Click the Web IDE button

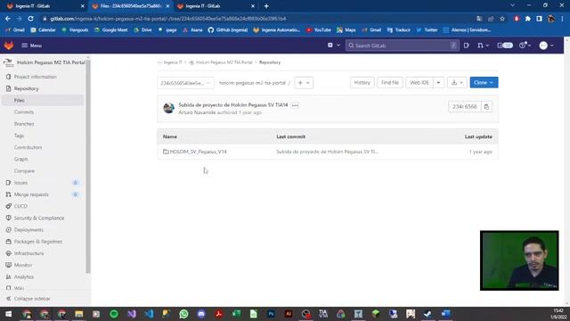click(419, 83)
